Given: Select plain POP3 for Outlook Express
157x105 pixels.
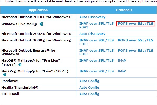Looking at the screenshot, I should [84, 54].
